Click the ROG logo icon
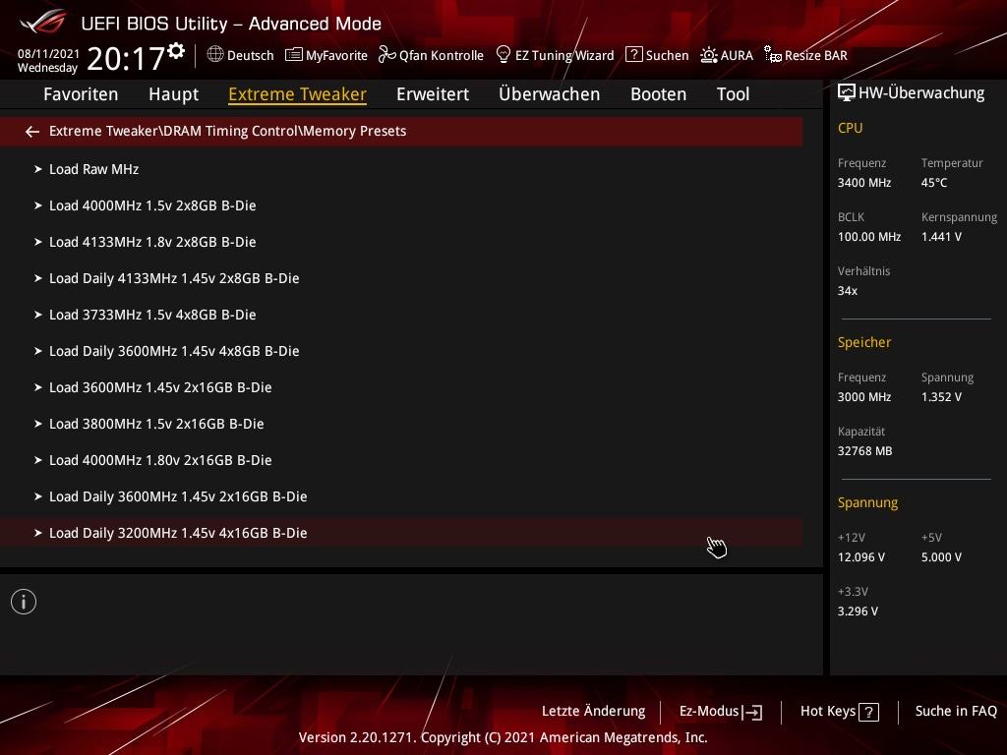The width and height of the screenshot is (1007, 755). tap(43, 22)
